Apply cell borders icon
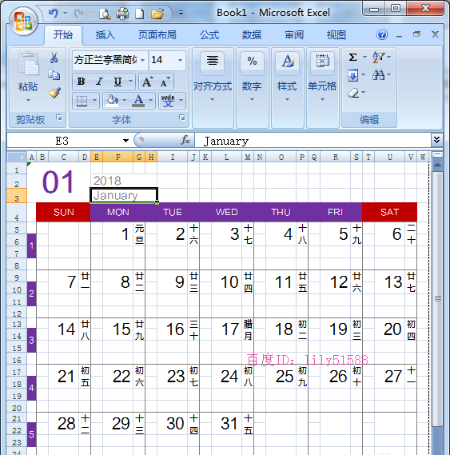This screenshot has width=450, height=455. tap(82, 101)
